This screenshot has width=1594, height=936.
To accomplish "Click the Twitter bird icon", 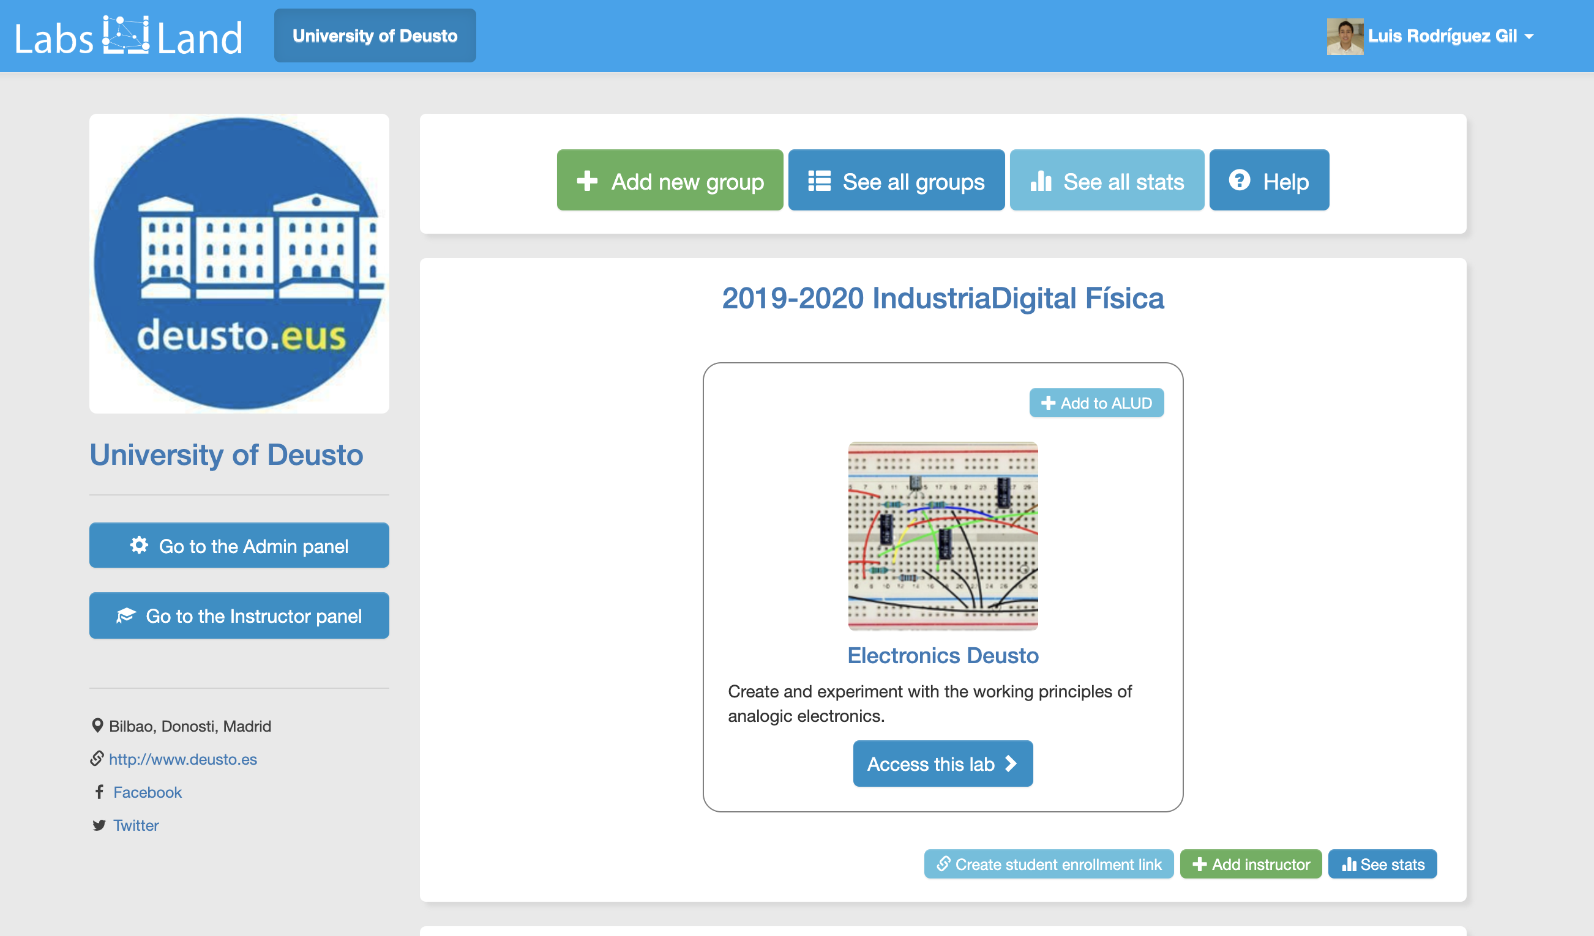I will click(x=99, y=825).
